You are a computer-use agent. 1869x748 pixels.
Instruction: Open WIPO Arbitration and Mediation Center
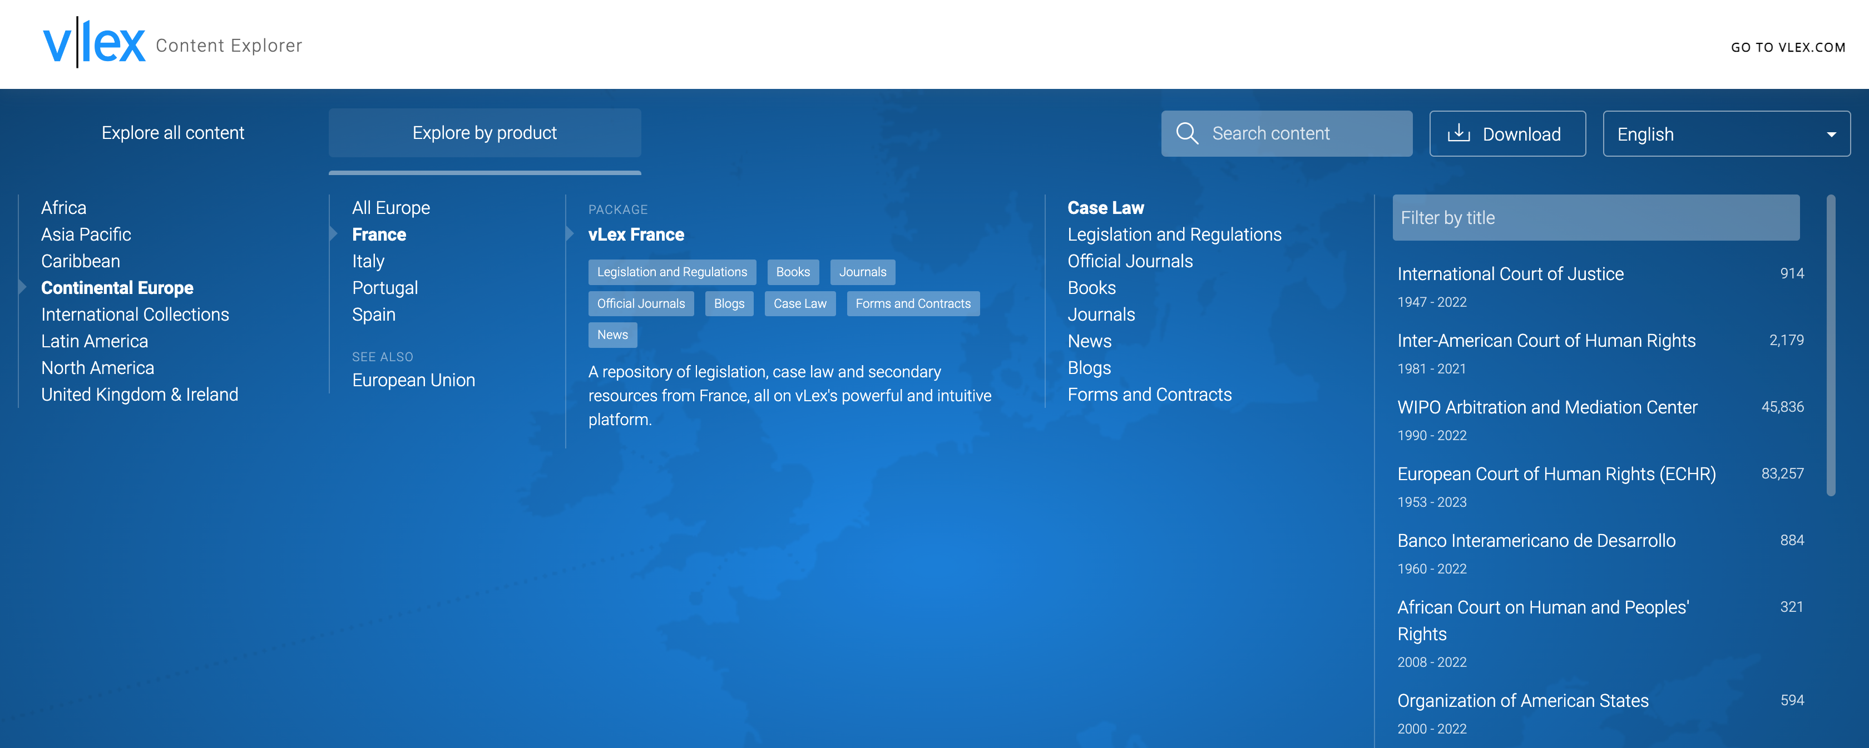1547,407
